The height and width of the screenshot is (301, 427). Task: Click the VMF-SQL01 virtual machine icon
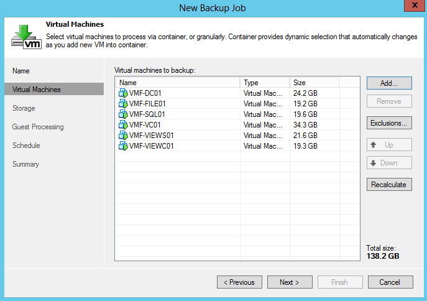122,114
